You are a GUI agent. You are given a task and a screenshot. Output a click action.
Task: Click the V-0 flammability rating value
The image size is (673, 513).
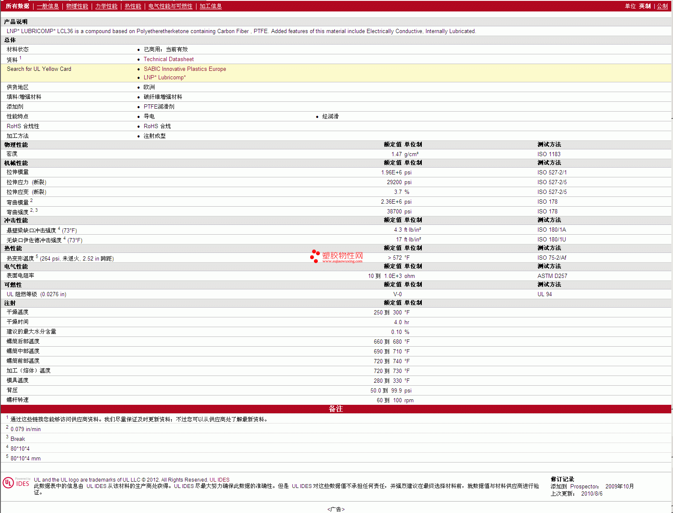(x=397, y=294)
